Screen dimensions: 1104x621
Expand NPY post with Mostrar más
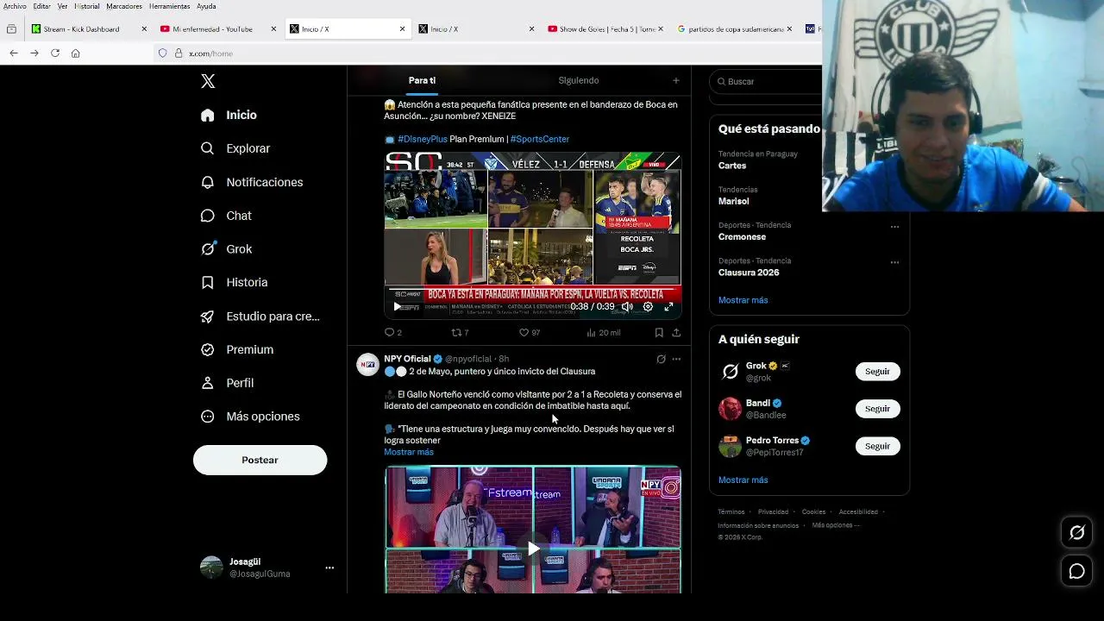(409, 452)
